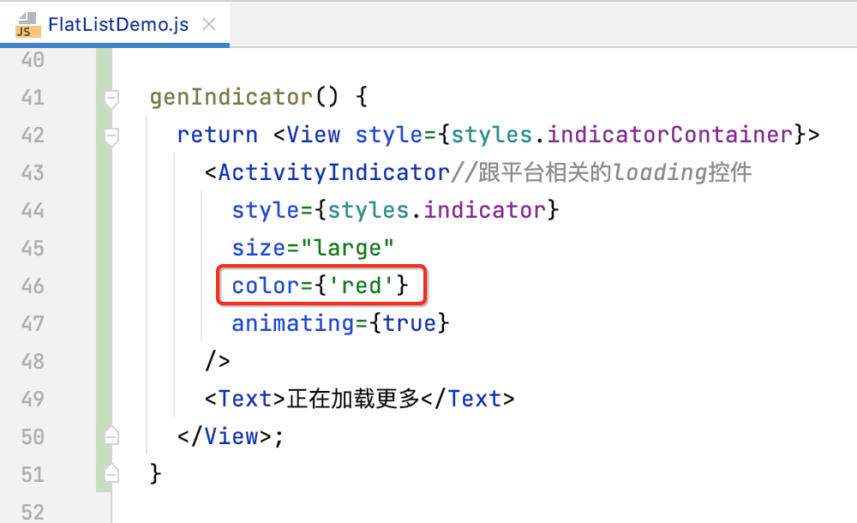Click line number 46 in the gutter
This screenshot has width=857, height=523.
pos(32,286)
